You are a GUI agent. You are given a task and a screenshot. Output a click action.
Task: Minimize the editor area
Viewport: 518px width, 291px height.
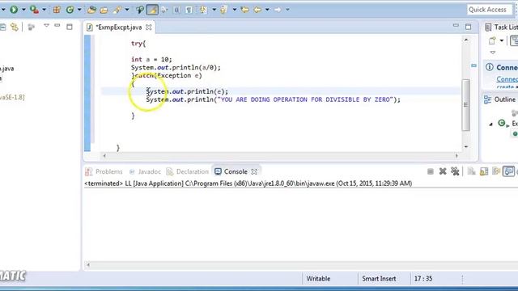(x=456, y=25)
